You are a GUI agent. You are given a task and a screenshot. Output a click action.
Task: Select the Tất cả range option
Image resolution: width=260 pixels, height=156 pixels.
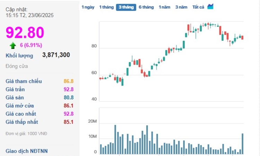pos(198,7)
